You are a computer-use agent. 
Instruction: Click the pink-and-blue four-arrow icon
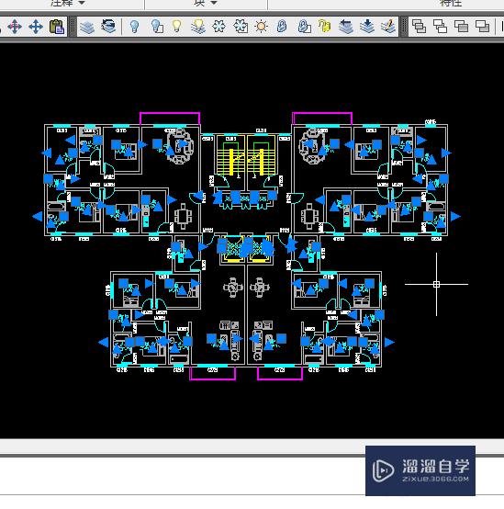[15, 27]
